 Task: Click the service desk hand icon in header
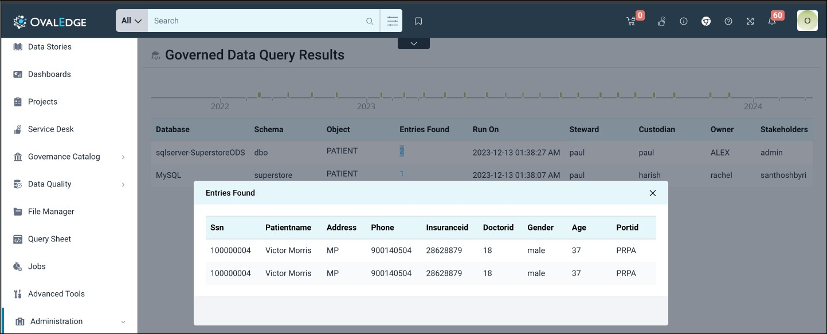pos(661,21)
